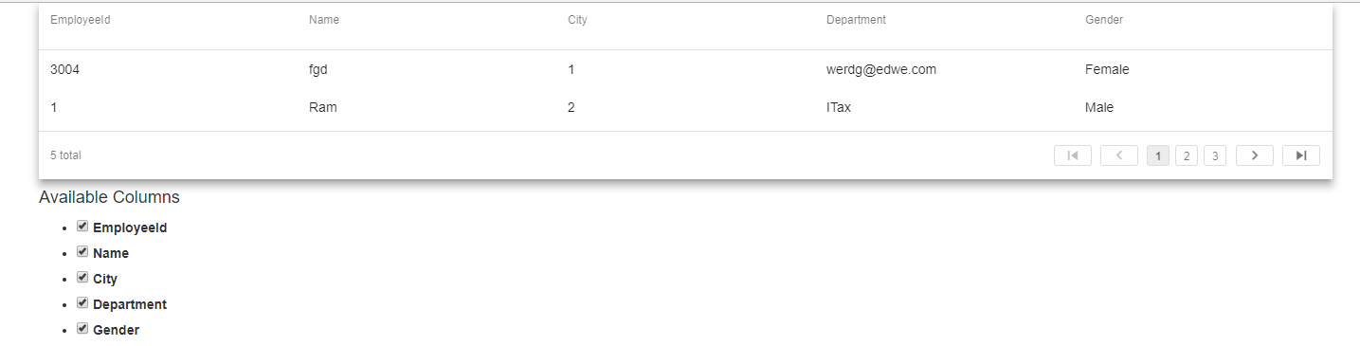Sort by Department column header
Image resolution: width=1360 pixels, height=346 pixels.
pyautogui.click(x=856, y=20)
